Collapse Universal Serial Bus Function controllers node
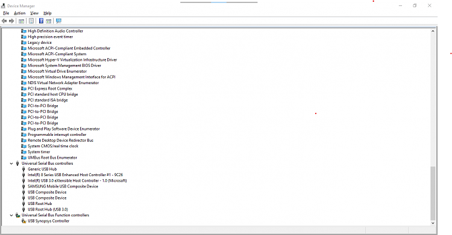Screen dimensions: 452x235 pos(11,215)
